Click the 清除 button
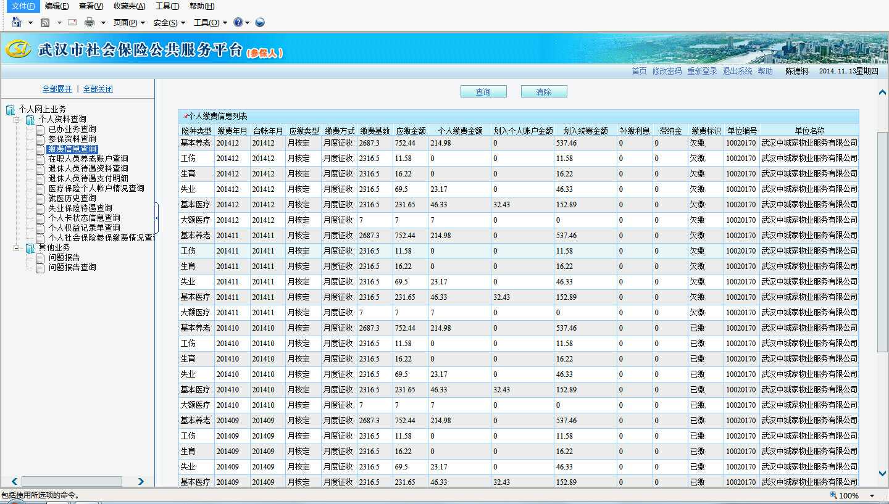This screenshot has height=504, width=889. click(544, 92)
